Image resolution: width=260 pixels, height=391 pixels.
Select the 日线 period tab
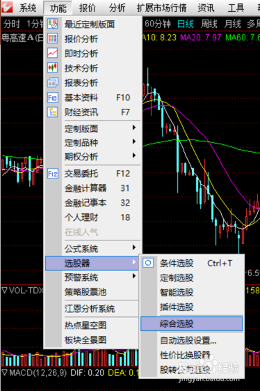coord(186,24)
